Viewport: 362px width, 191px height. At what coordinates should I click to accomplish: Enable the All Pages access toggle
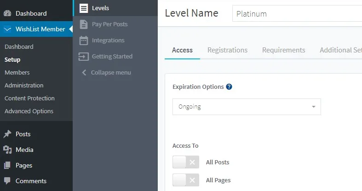185,180
